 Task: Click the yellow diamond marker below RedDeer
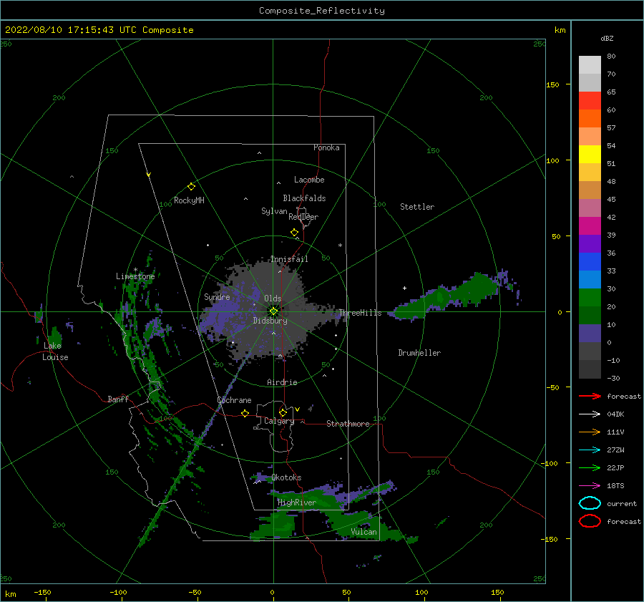(x=294, y=233)
